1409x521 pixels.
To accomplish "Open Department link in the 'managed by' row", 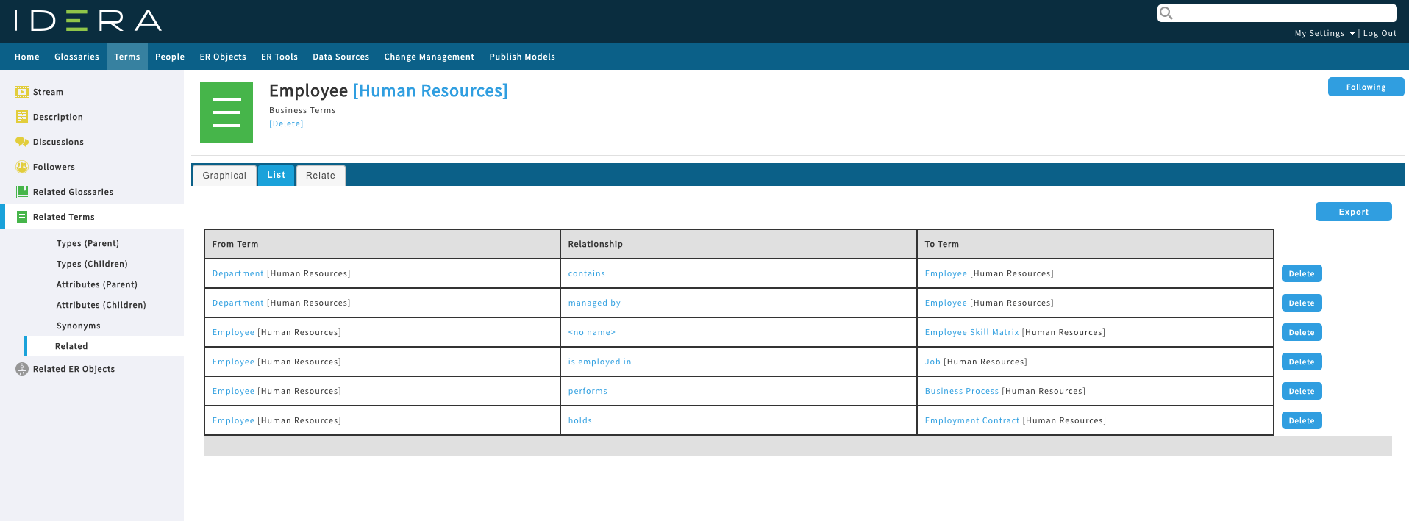I will coord(238,303).
